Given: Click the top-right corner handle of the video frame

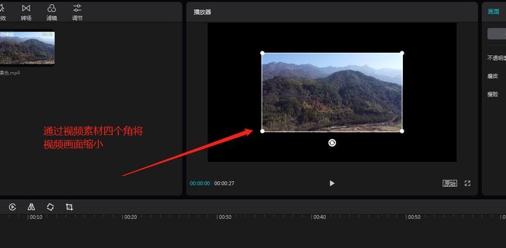Looking at the screenshot, I should point(402,53).
